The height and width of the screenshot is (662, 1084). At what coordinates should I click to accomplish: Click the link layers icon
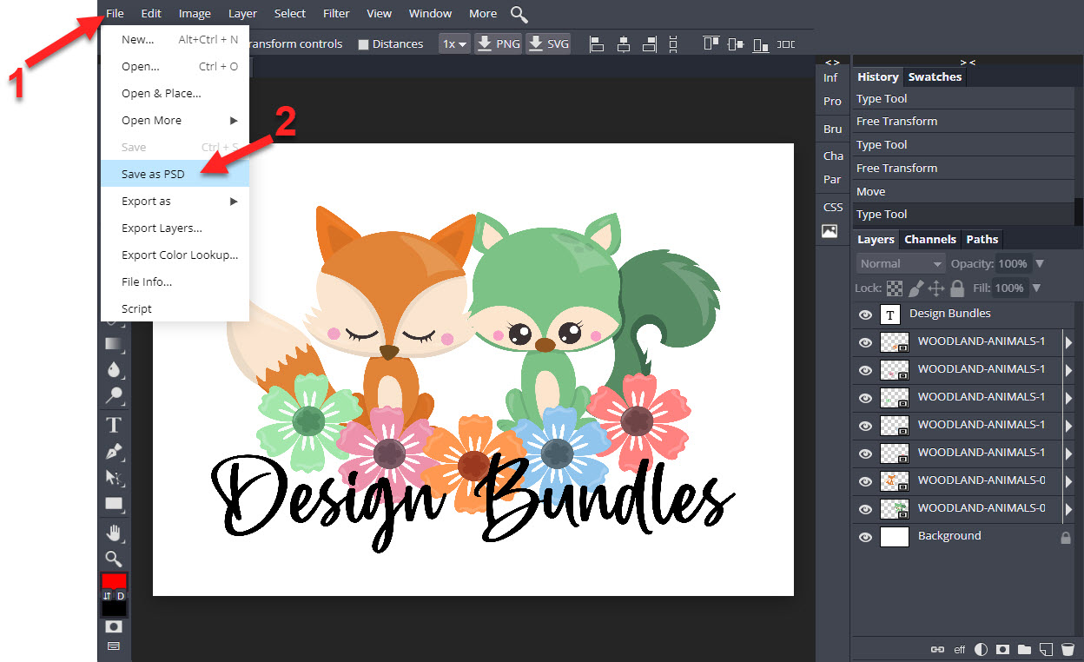coord(937,649)
